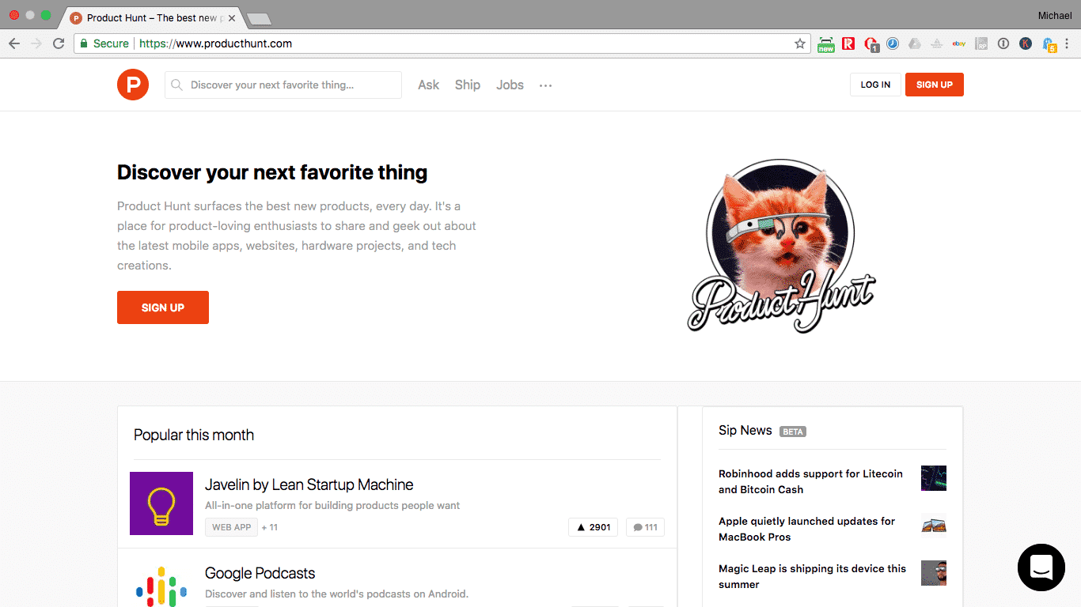Click the browser forward arrow

pyautogui.click(x=36, y=43)
